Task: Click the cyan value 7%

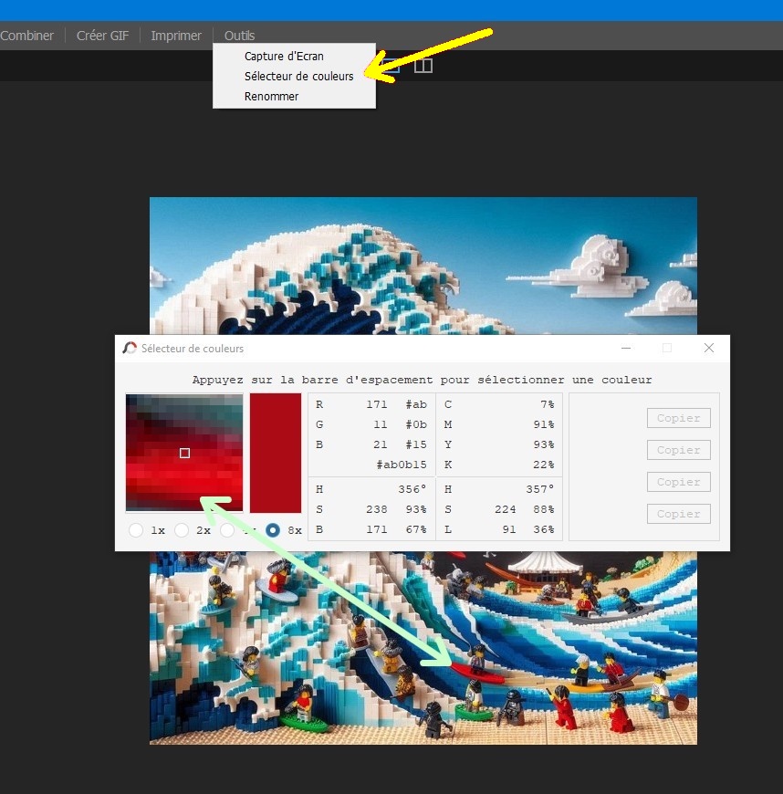Action: click(x=548, y=404)
